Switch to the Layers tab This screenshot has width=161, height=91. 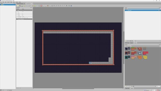[135, 43]
